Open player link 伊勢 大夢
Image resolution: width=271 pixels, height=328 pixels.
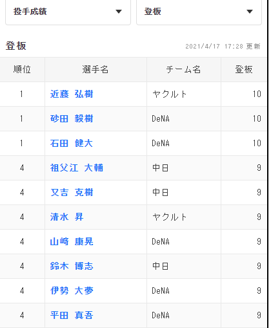point(72,290)
